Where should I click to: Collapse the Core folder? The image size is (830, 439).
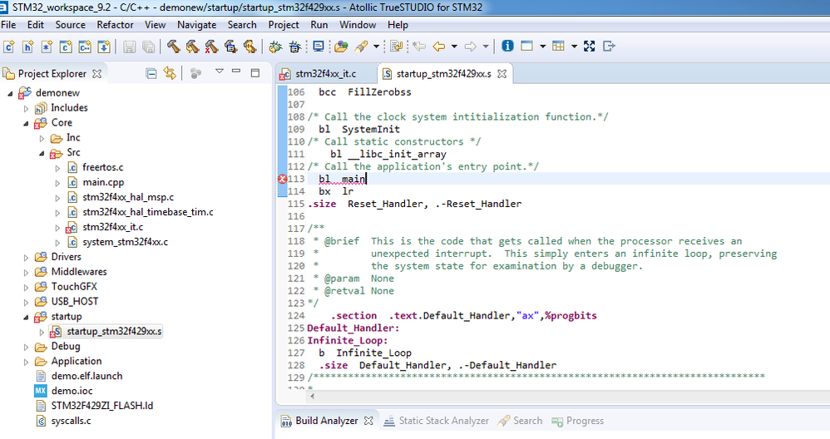(x=26, y=123)
